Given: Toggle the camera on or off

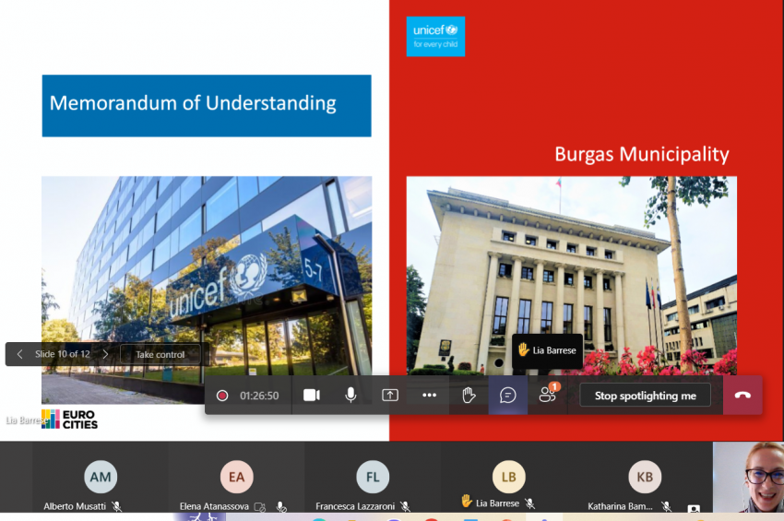Looking at the screenshot, I should click(x=312, y=395).
